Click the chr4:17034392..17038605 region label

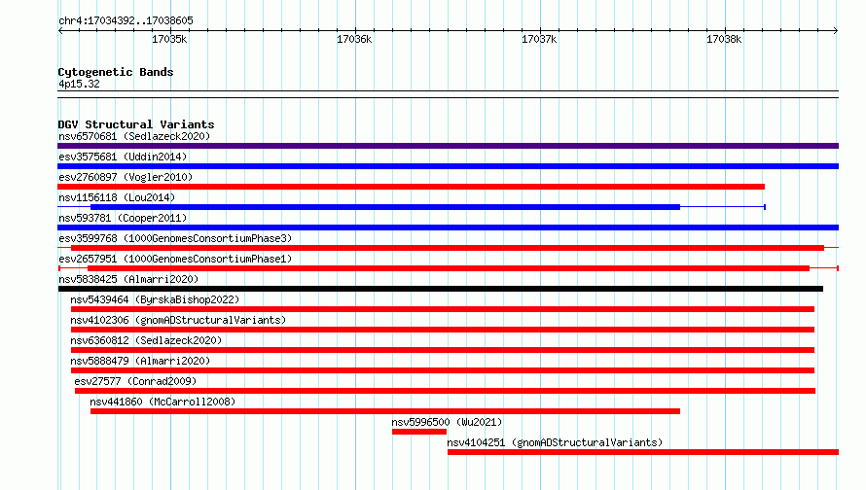click(126, 20)
